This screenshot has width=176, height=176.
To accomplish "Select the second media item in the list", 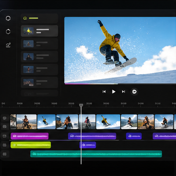I will (39, 44).
